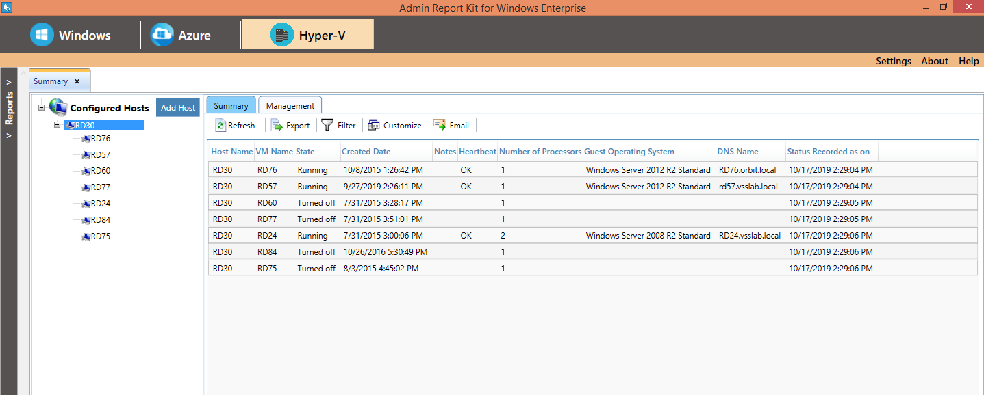Select RD84 in the host tree
Viewport: 984px width, 395px height.
point(101,220)
